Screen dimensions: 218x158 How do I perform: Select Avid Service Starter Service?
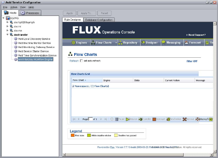(x=33, y=51)
